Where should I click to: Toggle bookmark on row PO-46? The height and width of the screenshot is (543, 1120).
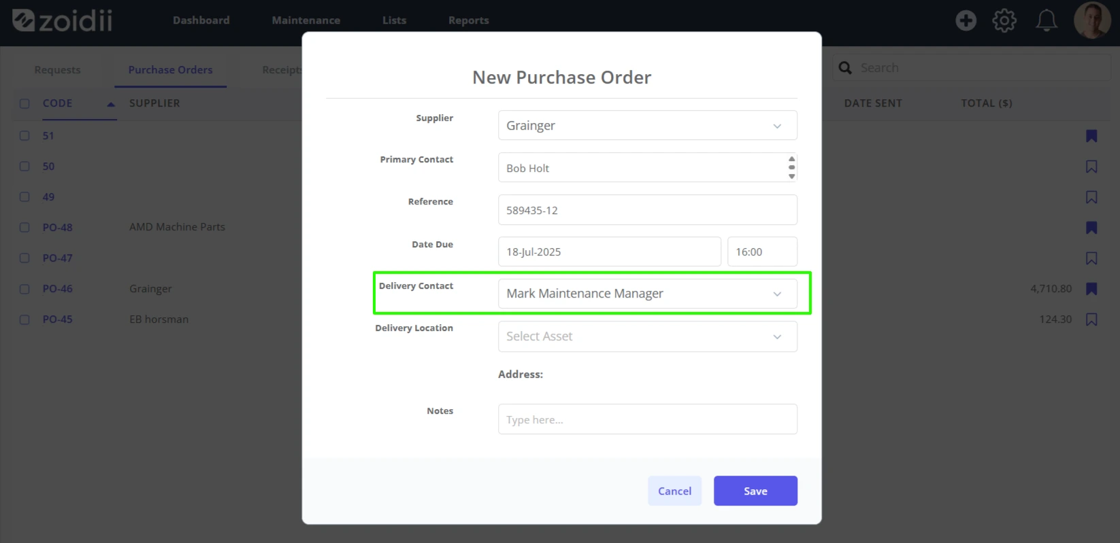click(1091, 289)
